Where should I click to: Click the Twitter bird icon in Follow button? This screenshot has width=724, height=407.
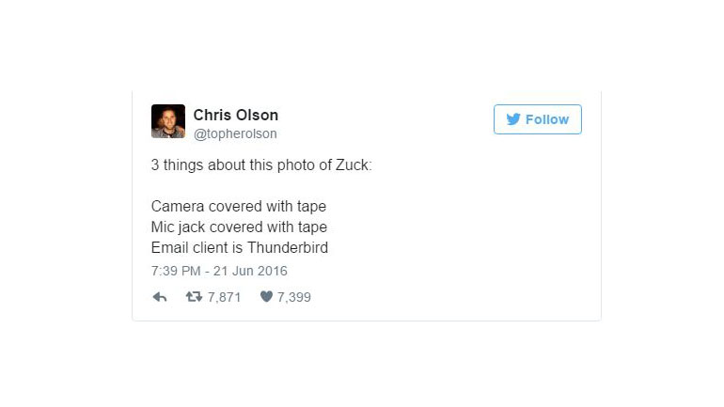[x=513, y=119]
